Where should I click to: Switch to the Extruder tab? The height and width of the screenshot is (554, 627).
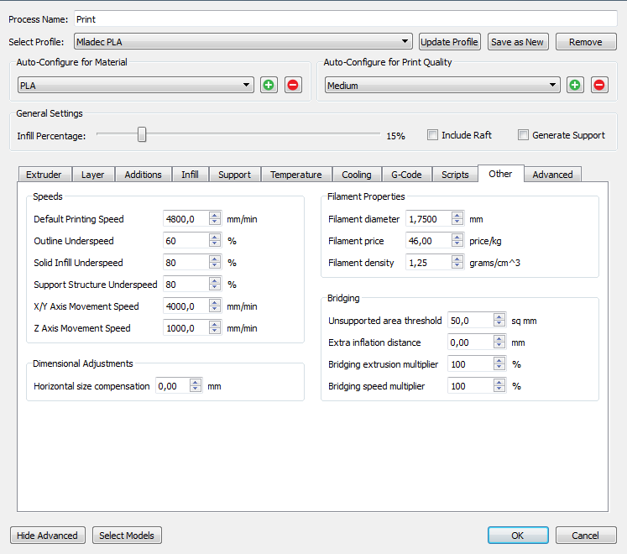[44, 175]
